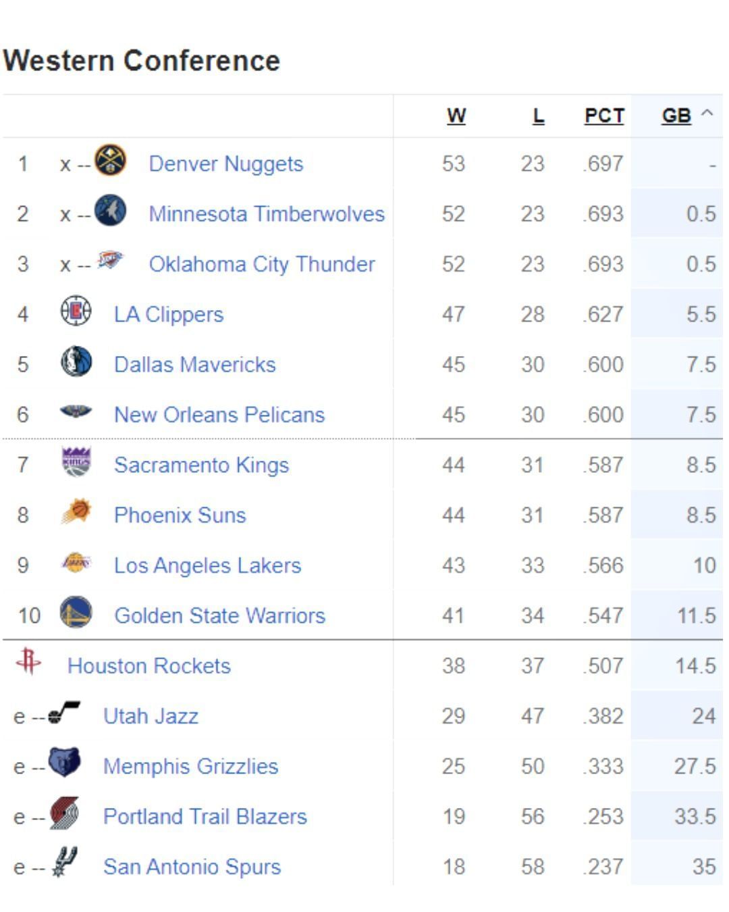Viewport: 729px width, 912px height.
Task: Sort standings by W column
Action: click(x=456, y=116)
